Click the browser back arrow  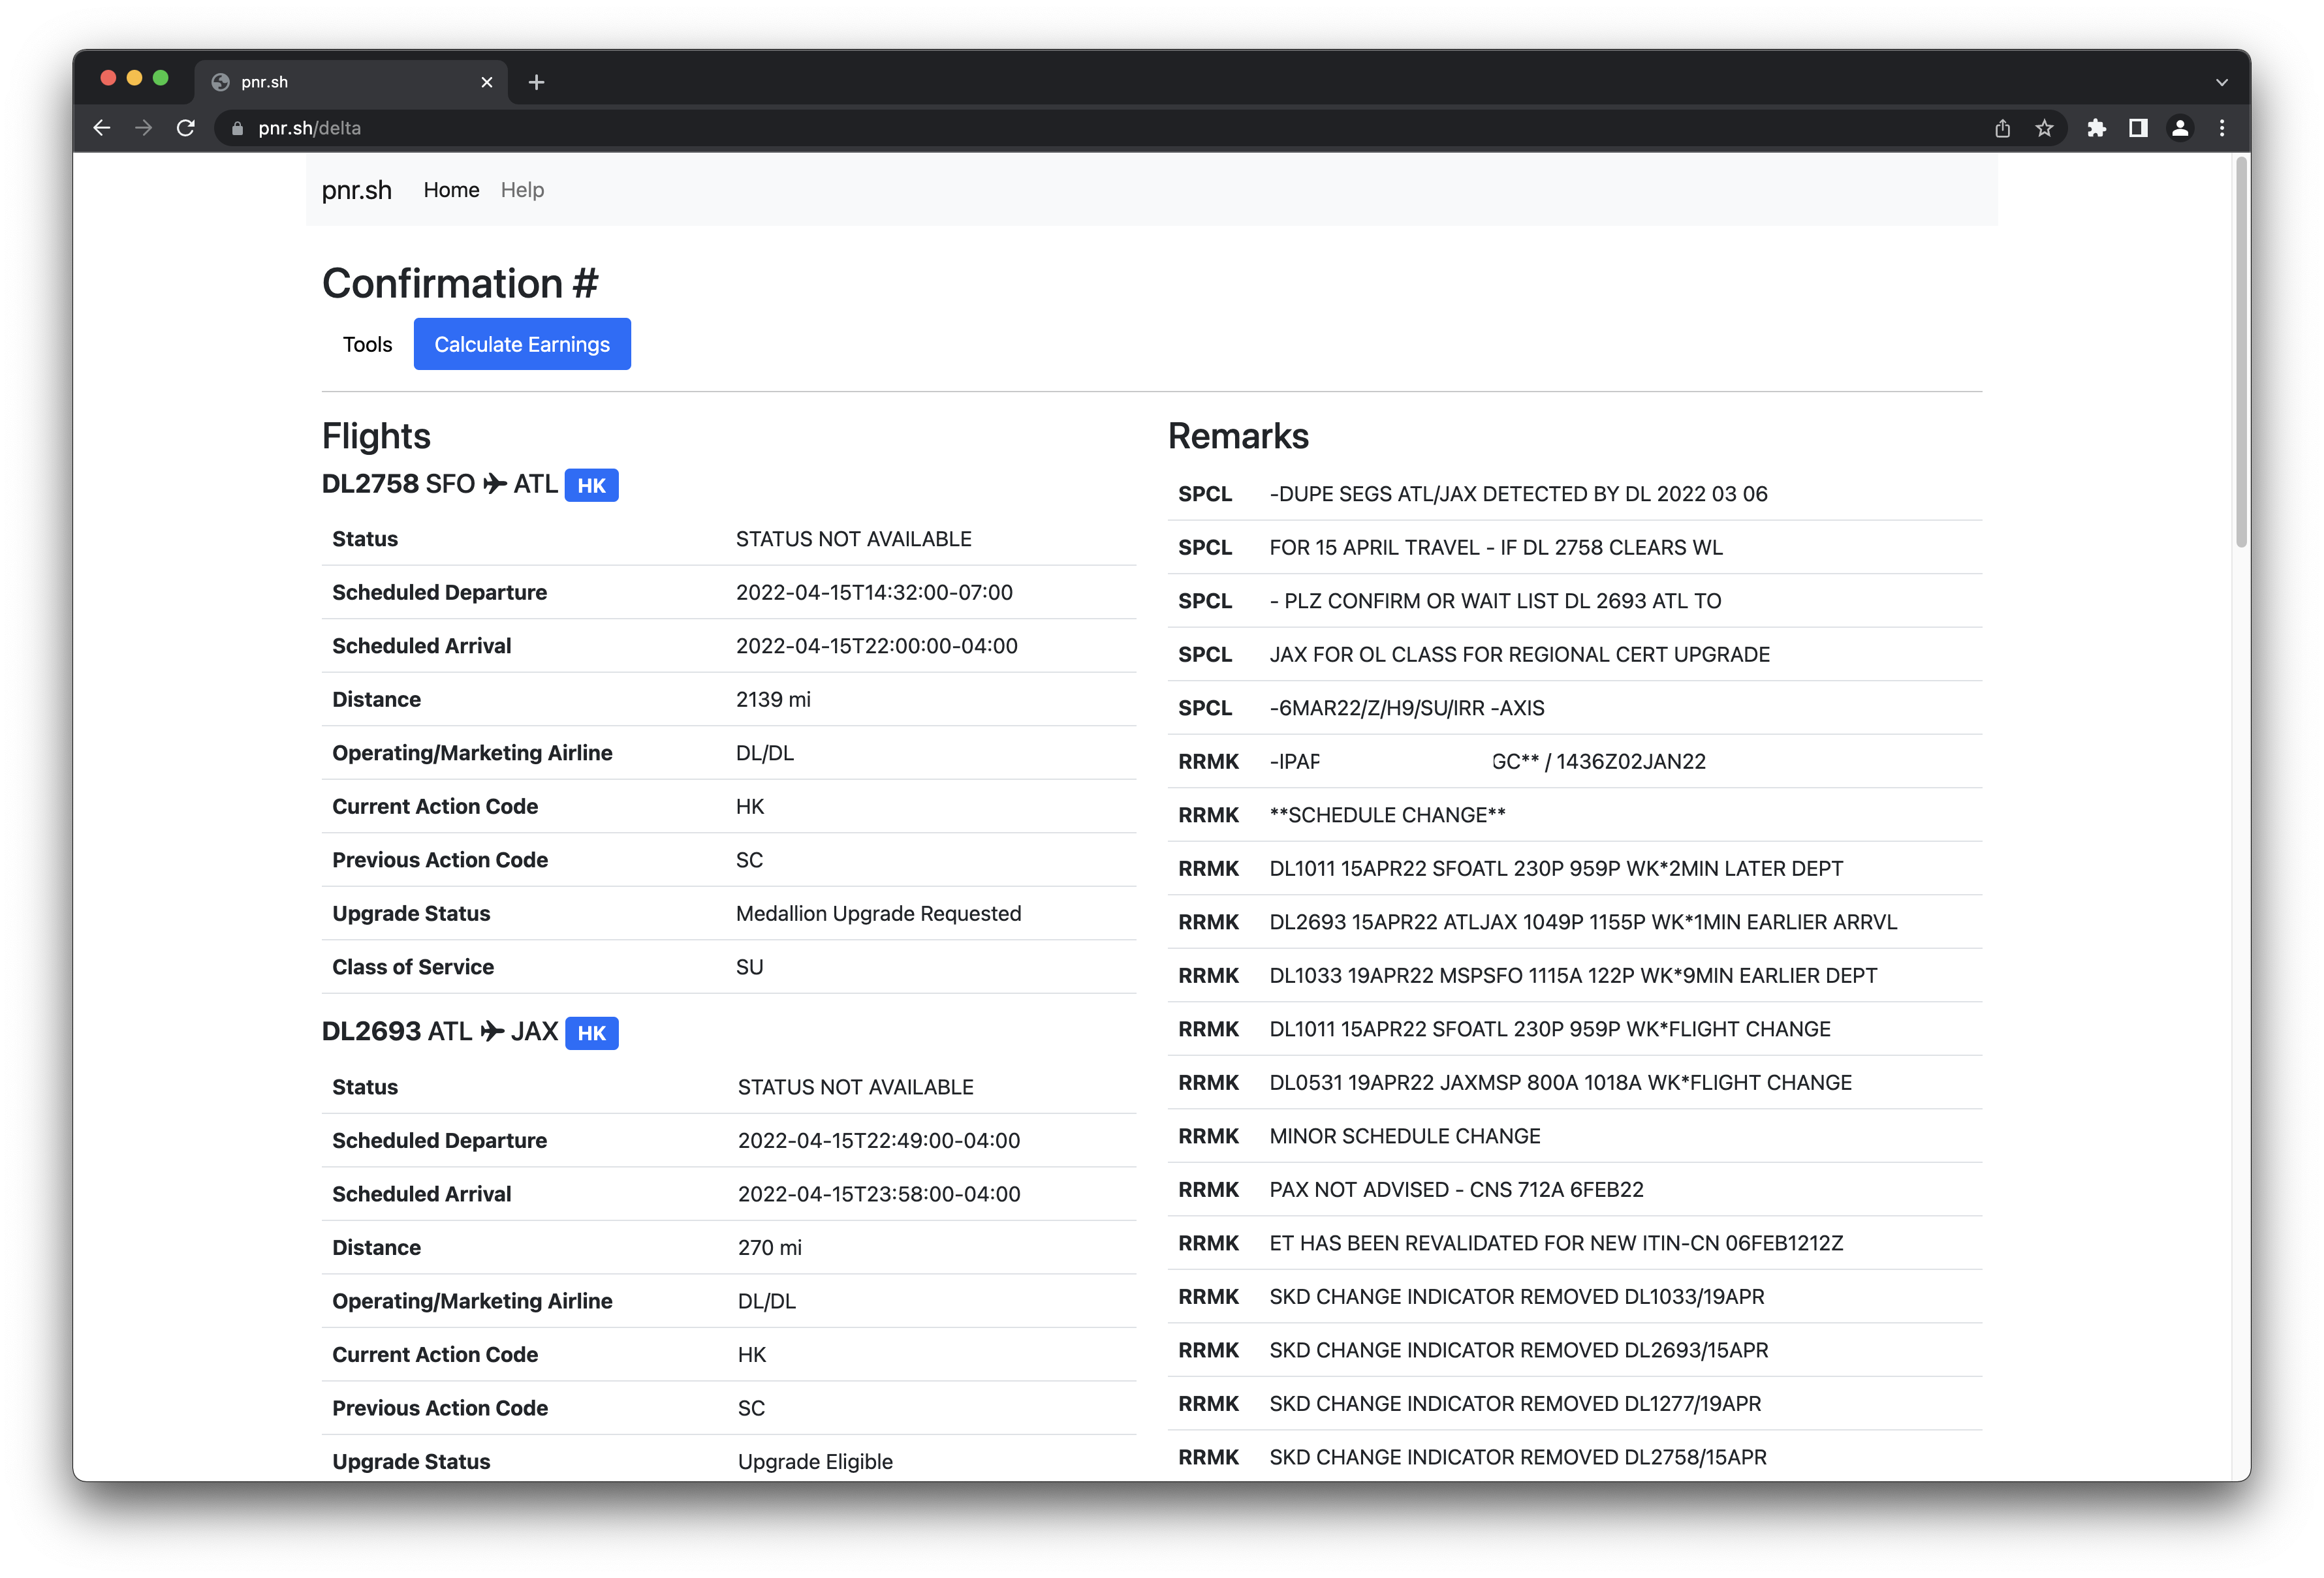coord(101,128)
